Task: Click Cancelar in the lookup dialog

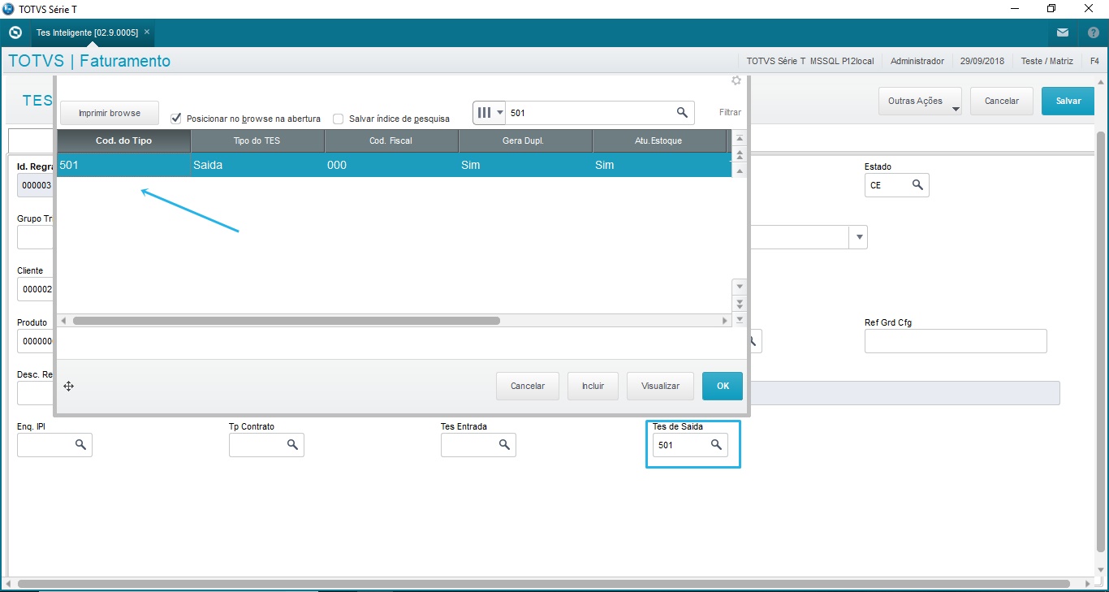Action: click(528, 386)
